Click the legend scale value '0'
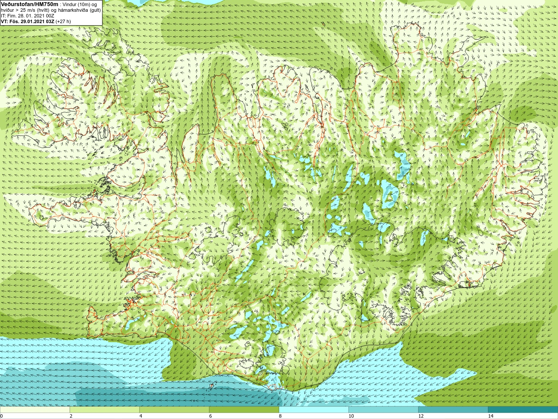 1,416
